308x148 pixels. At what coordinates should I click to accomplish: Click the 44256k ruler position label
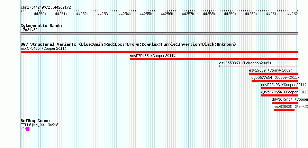point(167,14)
